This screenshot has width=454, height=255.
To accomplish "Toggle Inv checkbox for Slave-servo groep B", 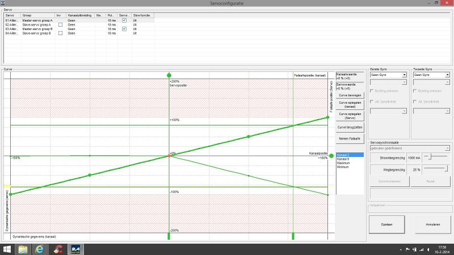I will pos(60,33).
